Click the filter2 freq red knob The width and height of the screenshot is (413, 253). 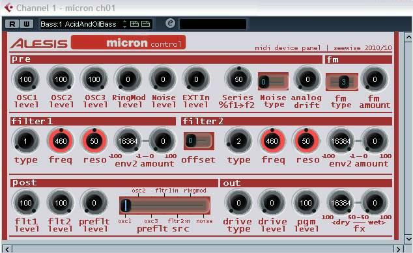[x=272, y=141]
